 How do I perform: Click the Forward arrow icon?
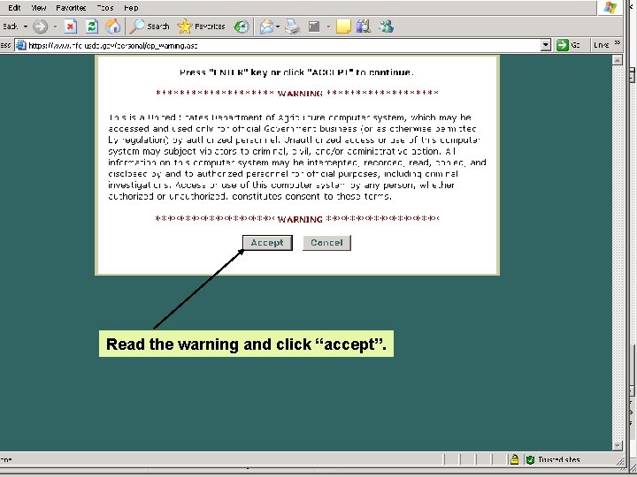click(40, 26)
